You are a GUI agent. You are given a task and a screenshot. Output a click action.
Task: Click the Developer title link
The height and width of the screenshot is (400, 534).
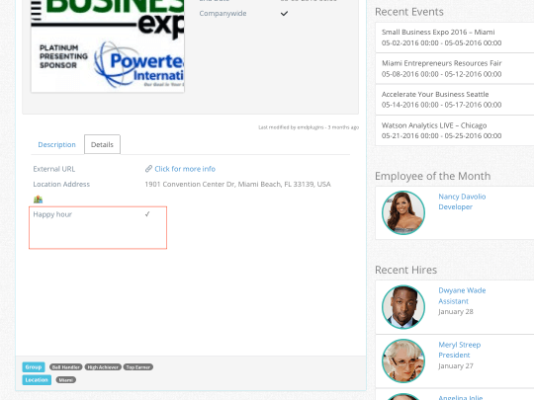[455, 206]
